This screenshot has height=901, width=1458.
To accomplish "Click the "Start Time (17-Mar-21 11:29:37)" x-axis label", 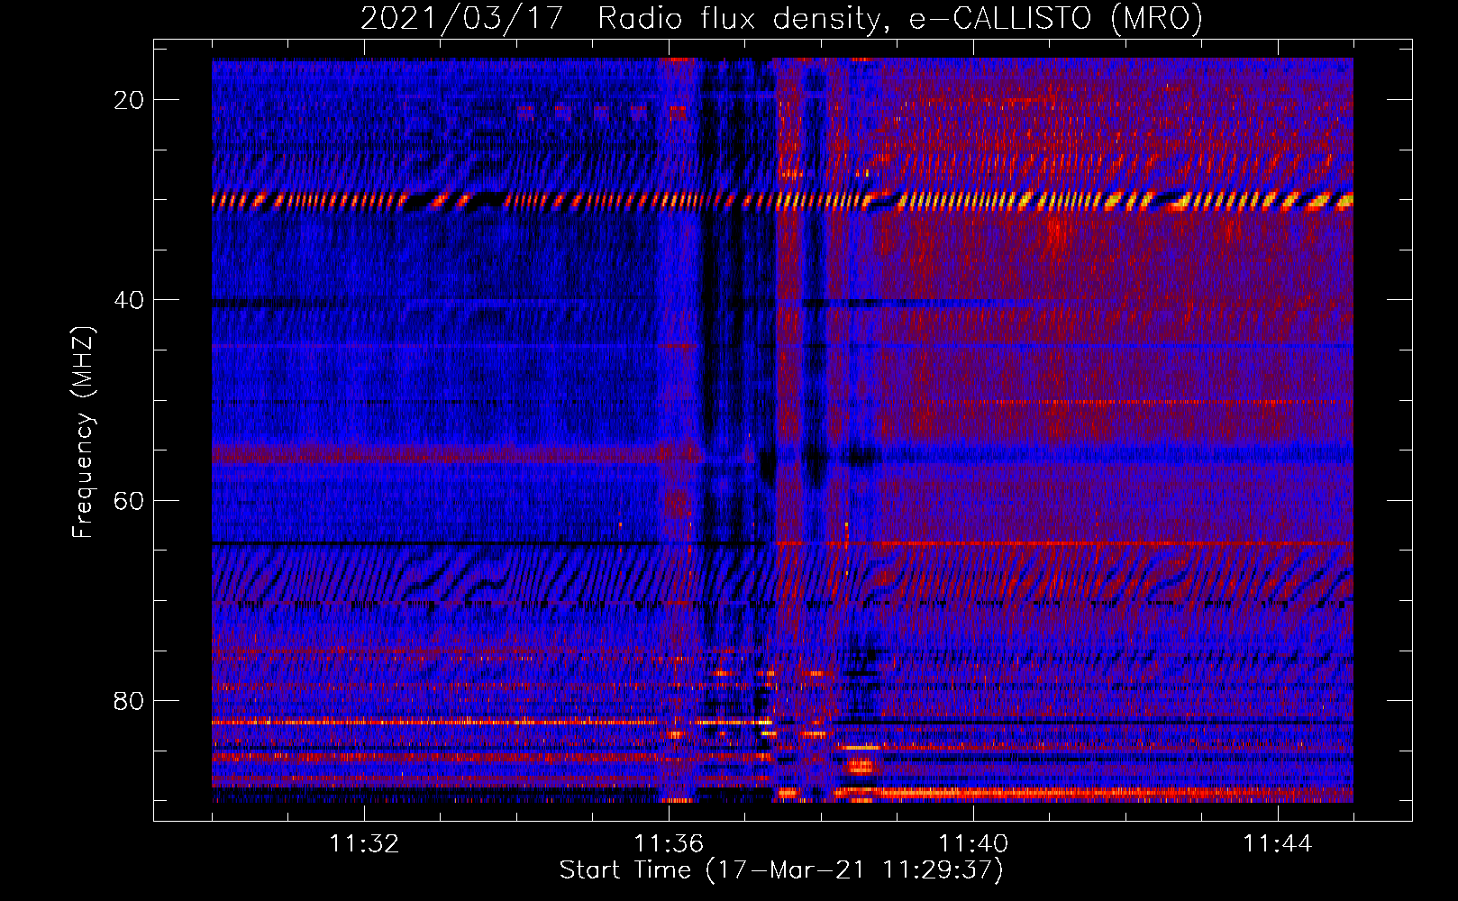I will pos(781,870).
